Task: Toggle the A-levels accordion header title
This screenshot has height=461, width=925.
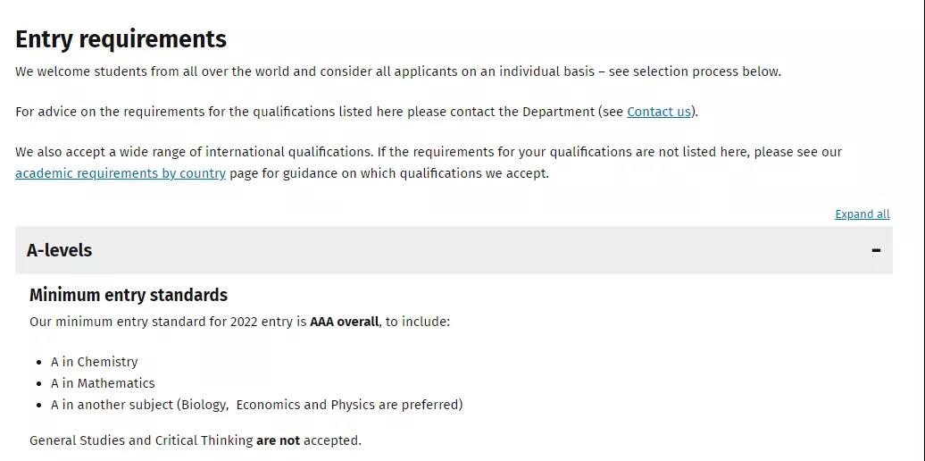Action: click(x=60, y=250)
